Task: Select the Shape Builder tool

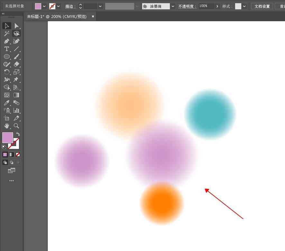Action: click(7, 87)
